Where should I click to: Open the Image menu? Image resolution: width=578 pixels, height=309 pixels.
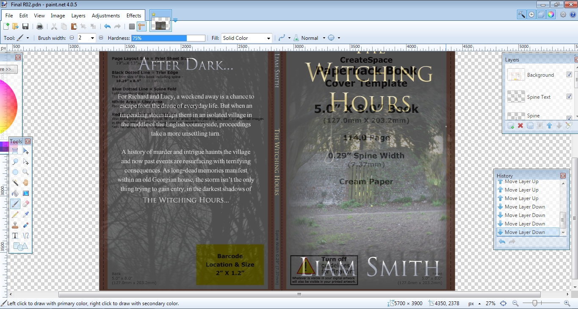click(x=58, y=15)
